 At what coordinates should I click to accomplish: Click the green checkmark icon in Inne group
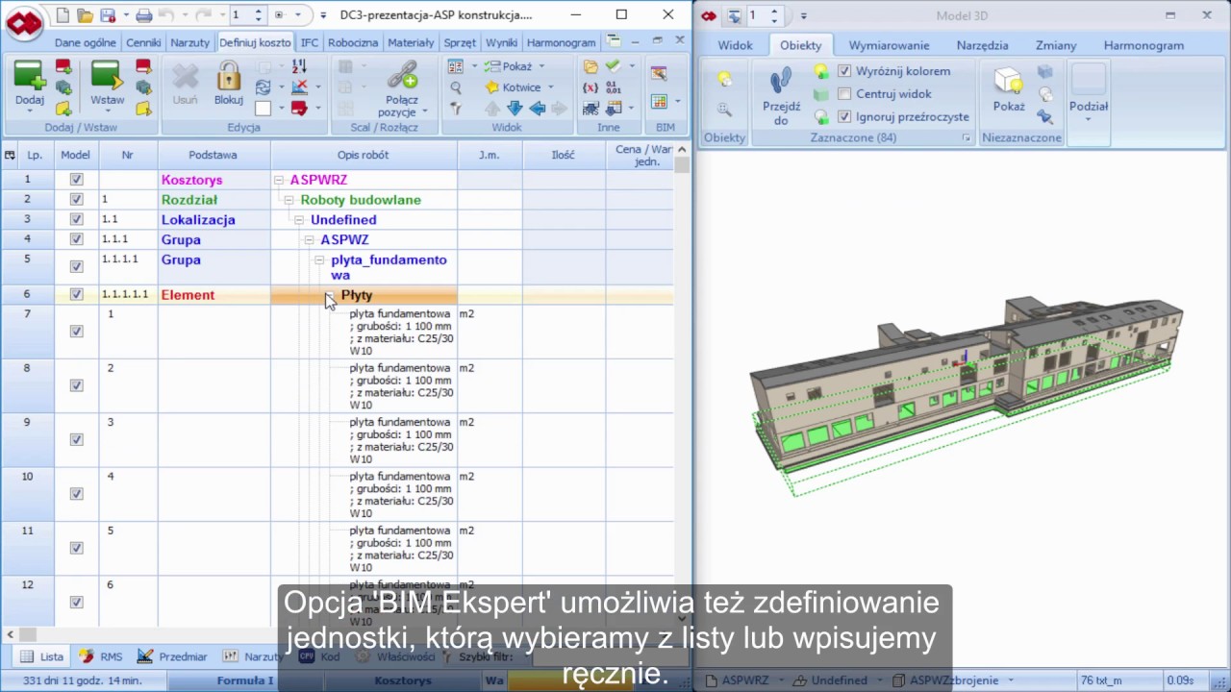pyautogui.click(x=614, y=66)
